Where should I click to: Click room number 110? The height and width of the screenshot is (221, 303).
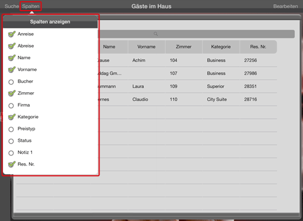[x=173, y=99]
